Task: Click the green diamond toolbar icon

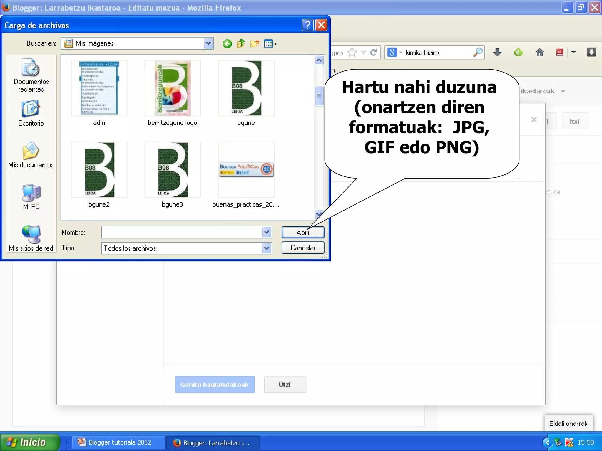Action: [518, 53]
